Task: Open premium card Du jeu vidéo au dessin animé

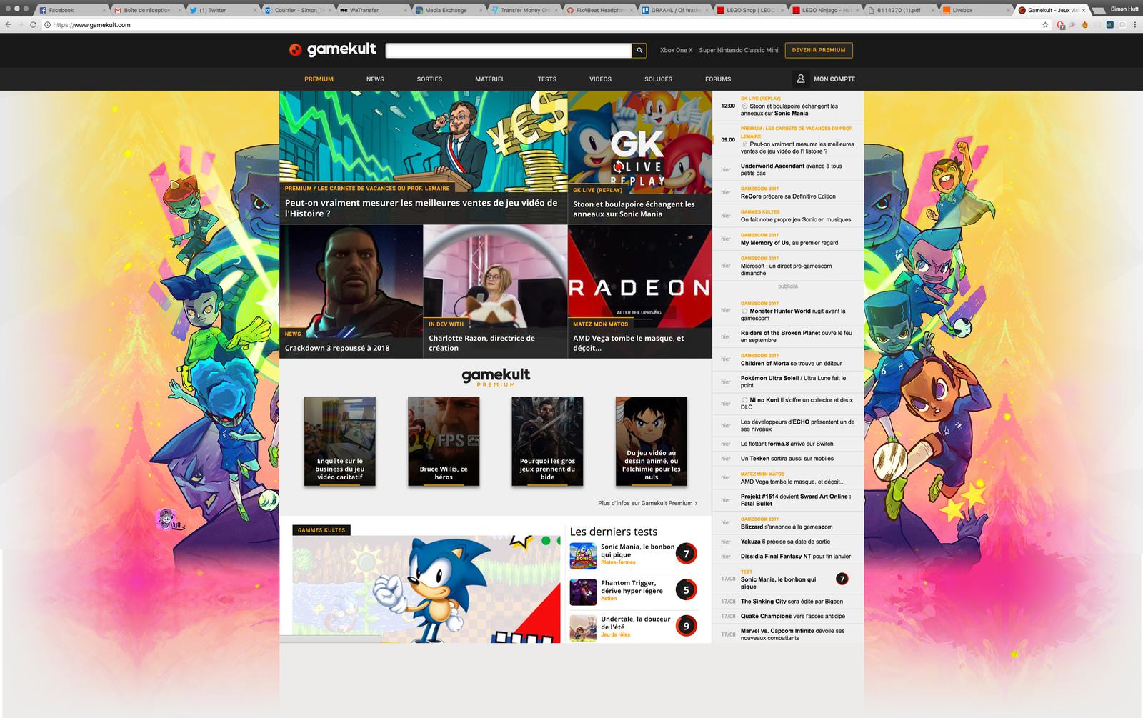Action: coord(652,442)
